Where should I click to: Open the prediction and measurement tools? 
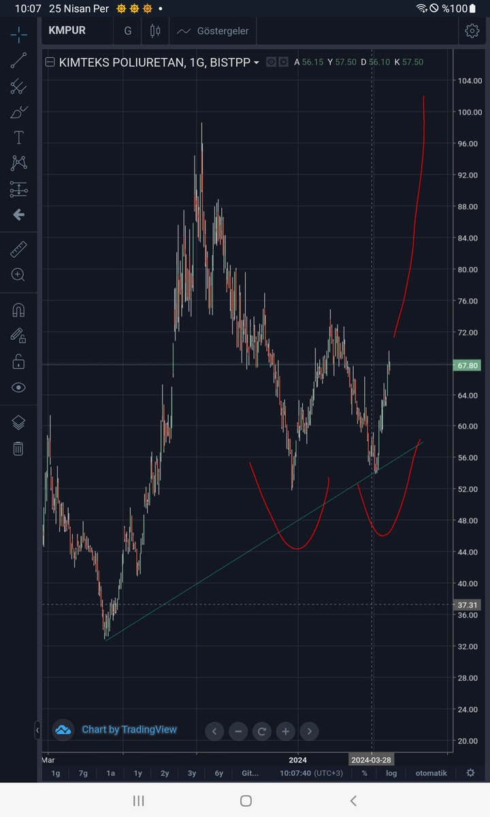click(18, 189)
